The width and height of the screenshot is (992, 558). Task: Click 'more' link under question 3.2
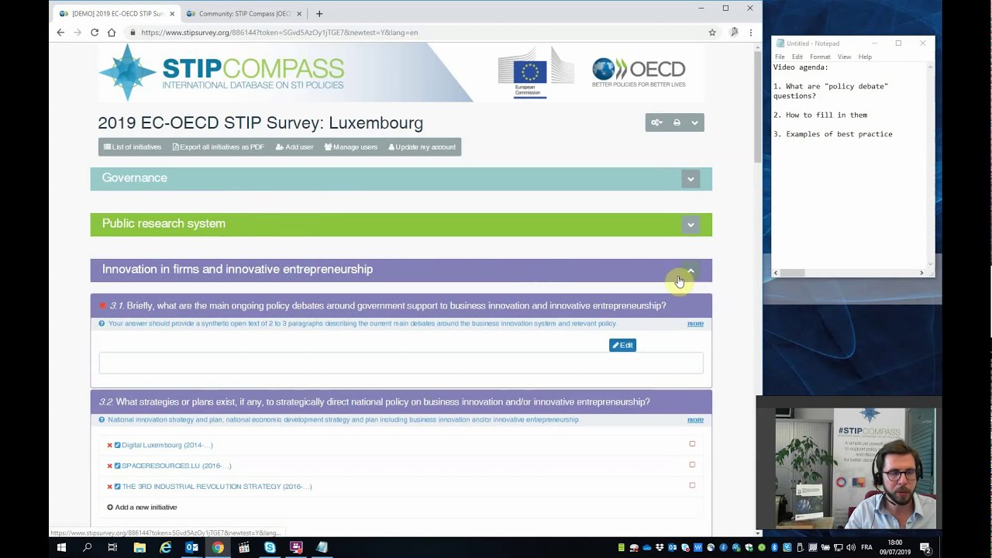(x=695, y=420)
